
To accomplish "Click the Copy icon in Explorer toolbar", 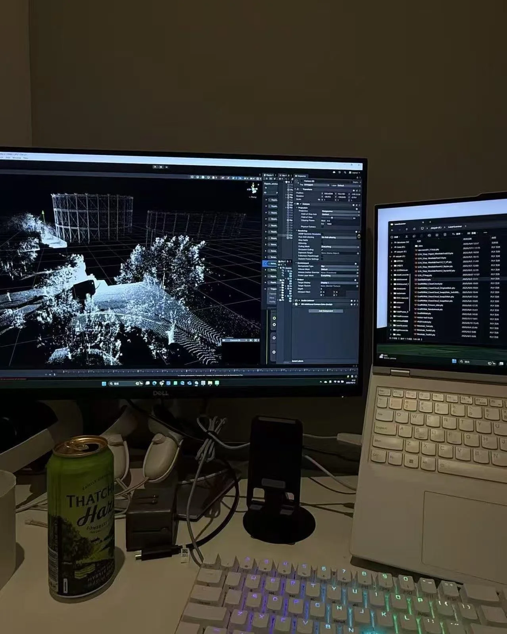I will pos(414,236).
